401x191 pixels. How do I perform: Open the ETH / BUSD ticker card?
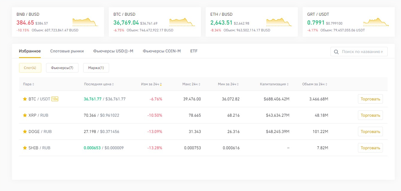coord(252,22)
